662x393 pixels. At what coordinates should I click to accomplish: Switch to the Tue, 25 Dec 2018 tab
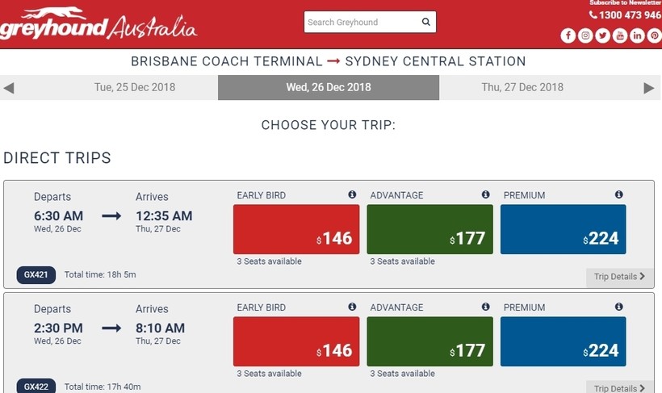(x=135, y=87)
